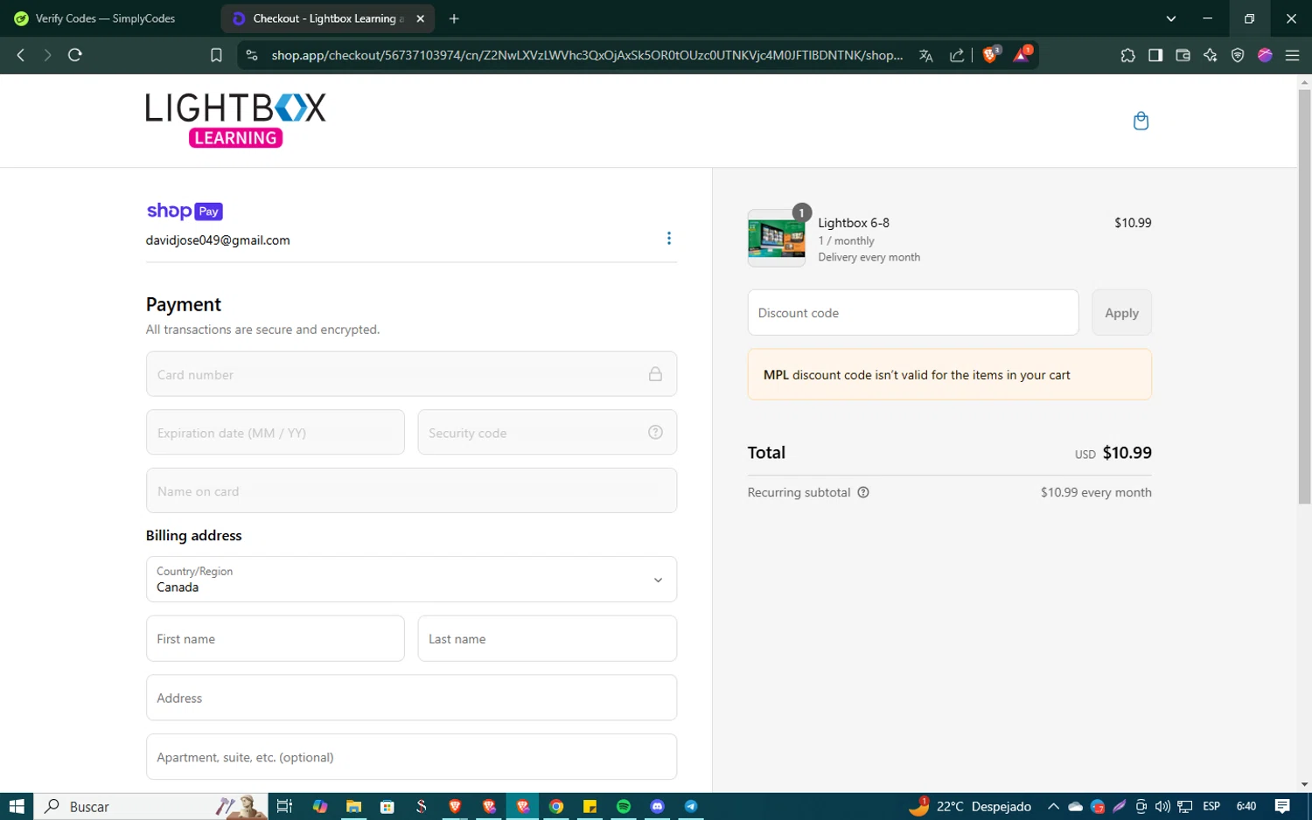Focus the Security code field
This screenshot has height=820, width=1312.
point(548,432)
